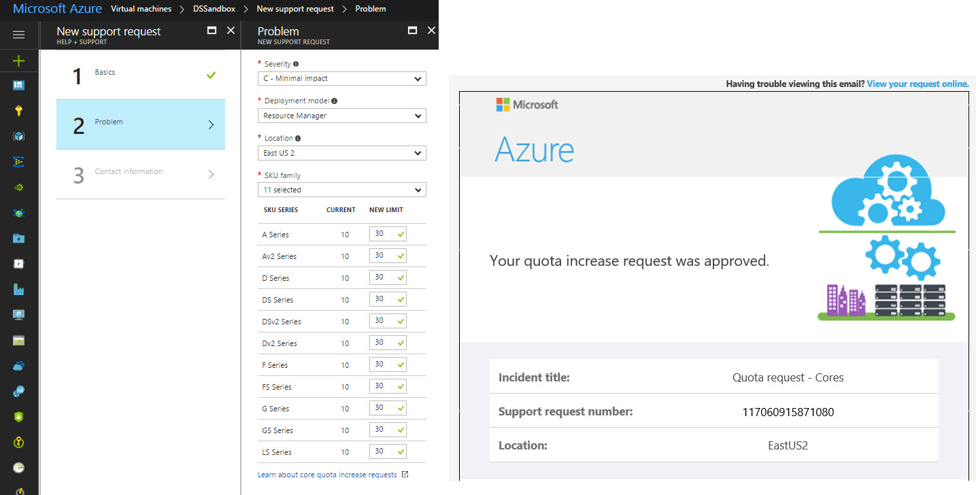Viewport: 976px width, 495px height.
Task: Click 'Your quota increase request was approved.' text
Action: point(629,260)
